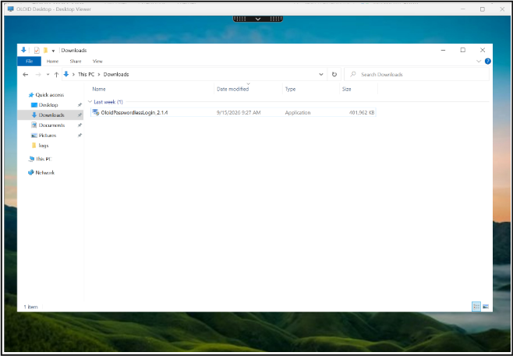Minimize the Downloads Explorer window

(x=443, y=50)
